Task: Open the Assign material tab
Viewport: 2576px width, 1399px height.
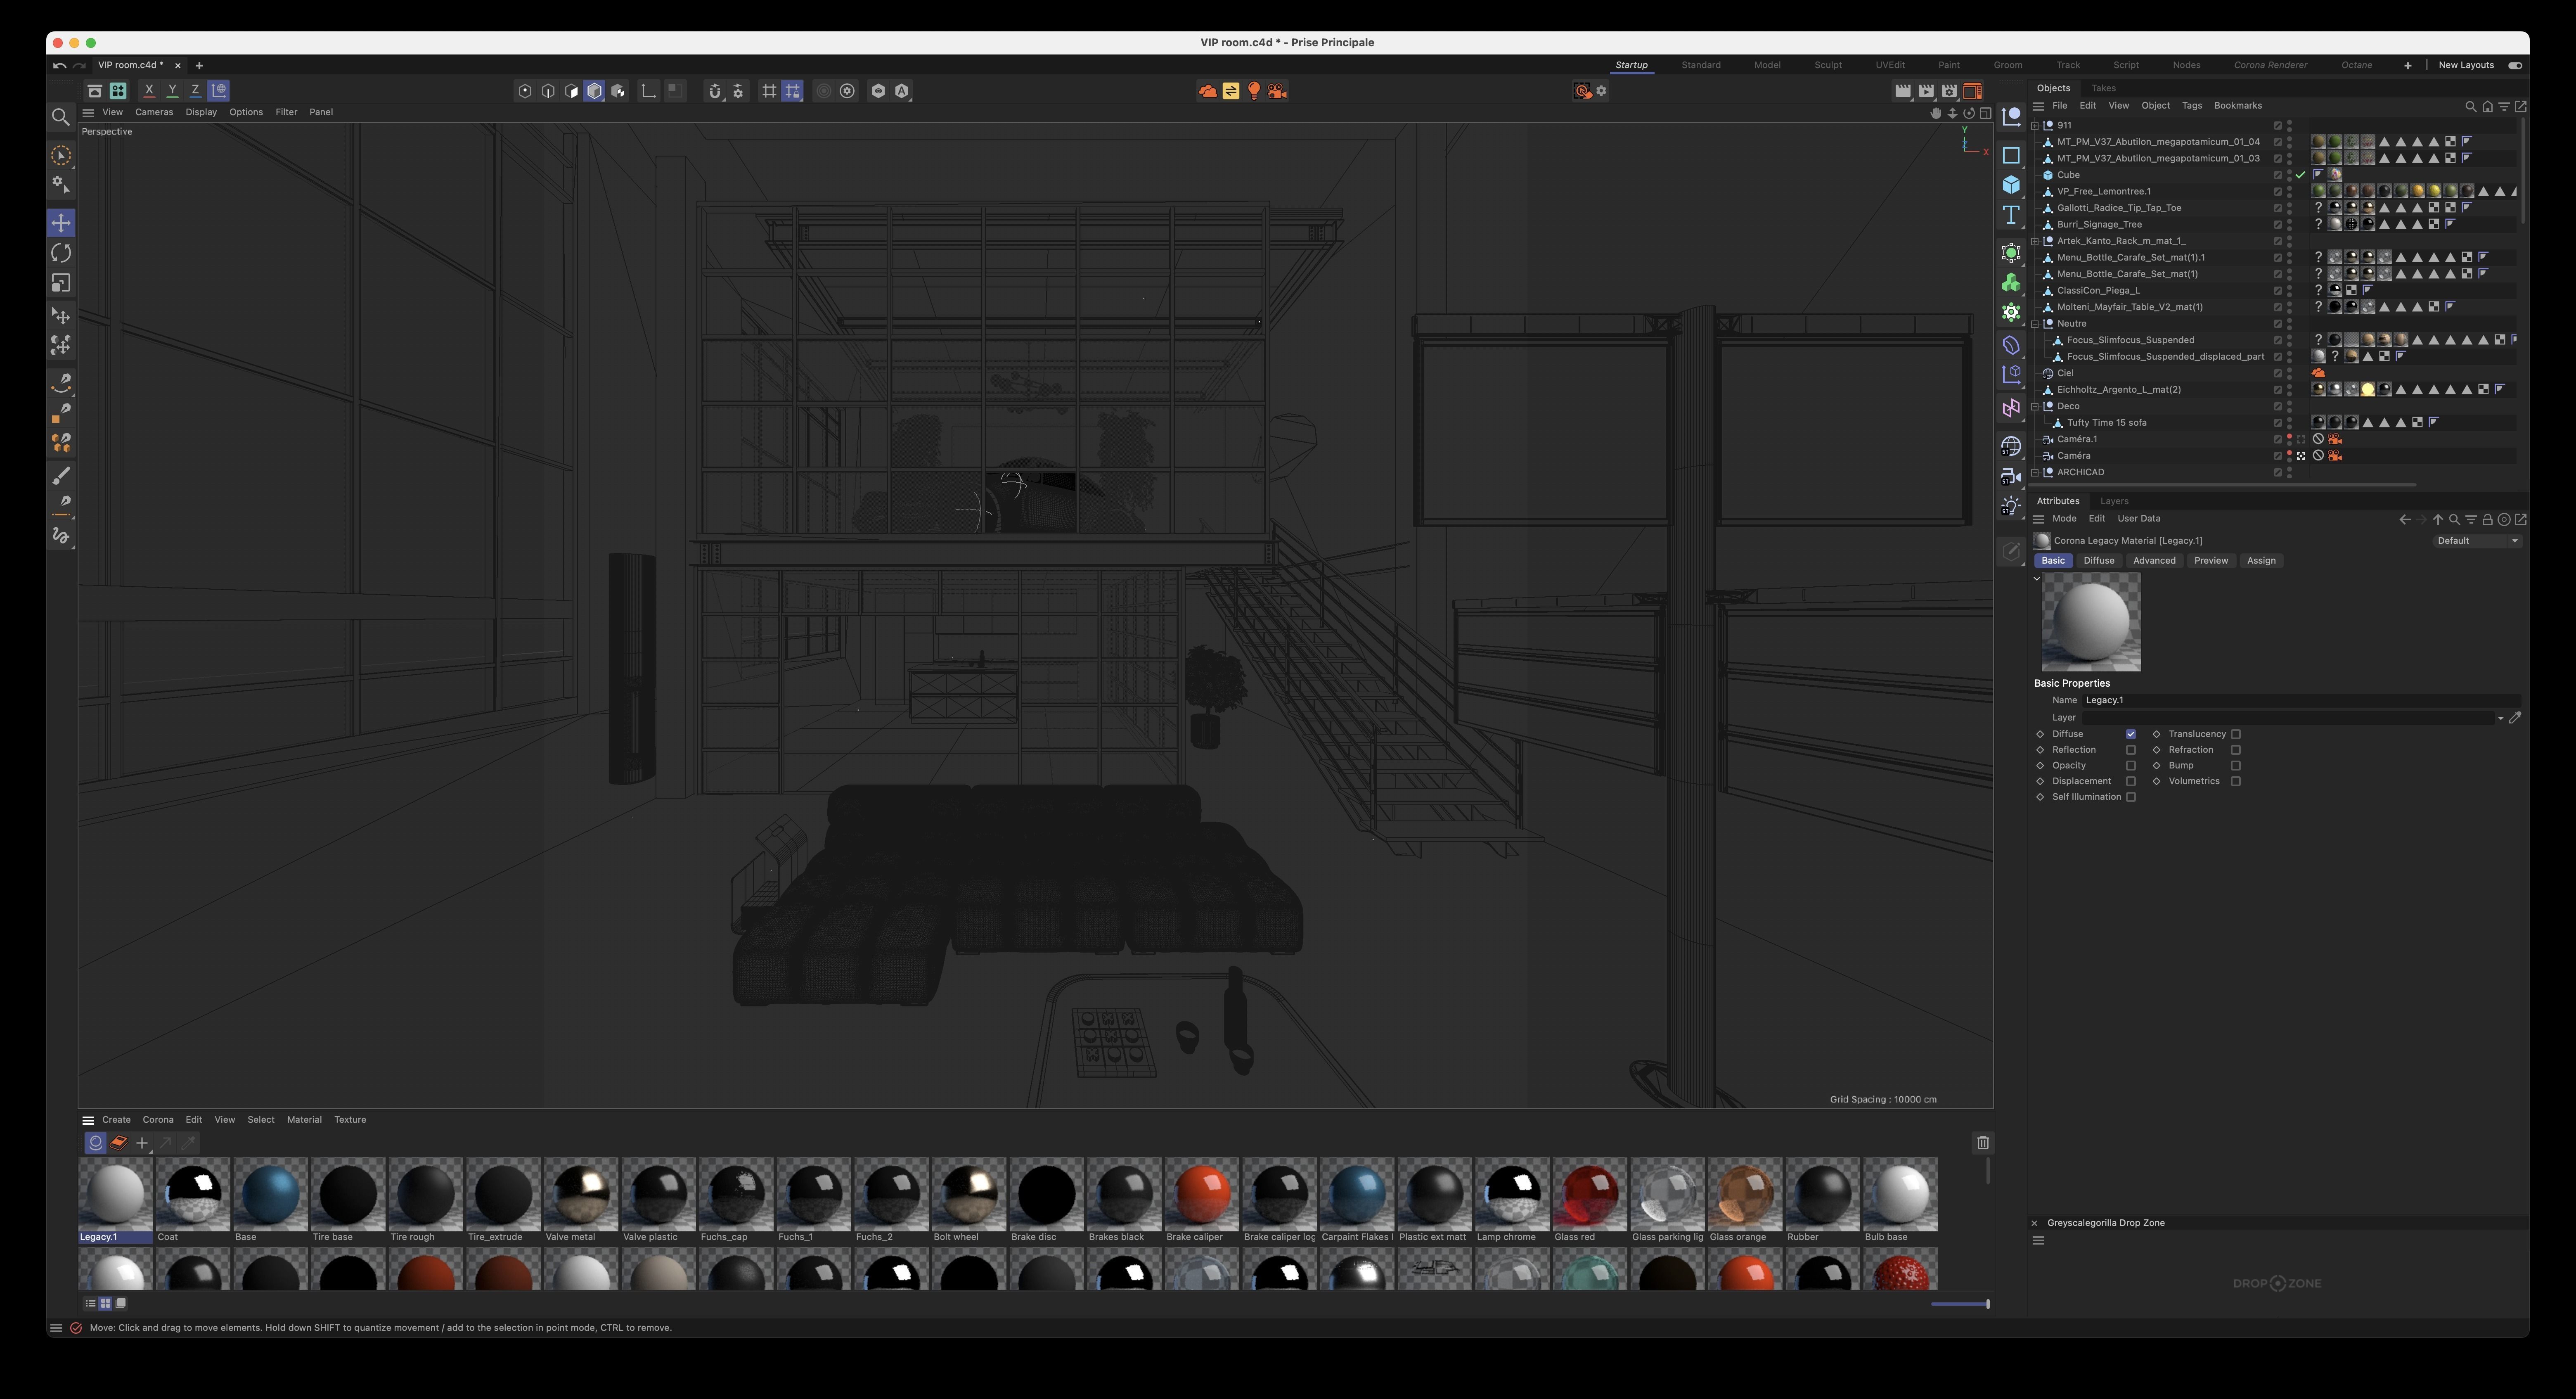Action: click(x=2261, y=561)
